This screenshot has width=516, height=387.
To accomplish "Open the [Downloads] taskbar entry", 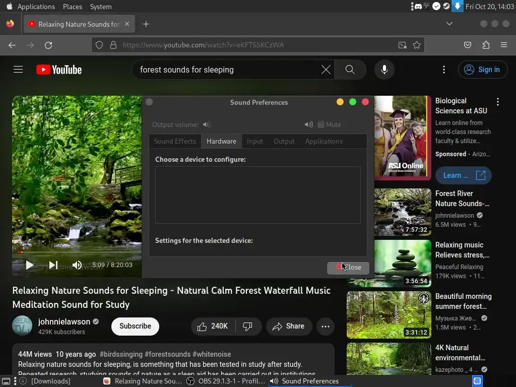I will pyautogui.click(x=45, y=381).
